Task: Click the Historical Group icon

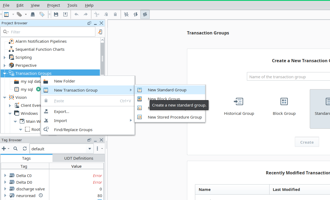Action: point(239,101)
